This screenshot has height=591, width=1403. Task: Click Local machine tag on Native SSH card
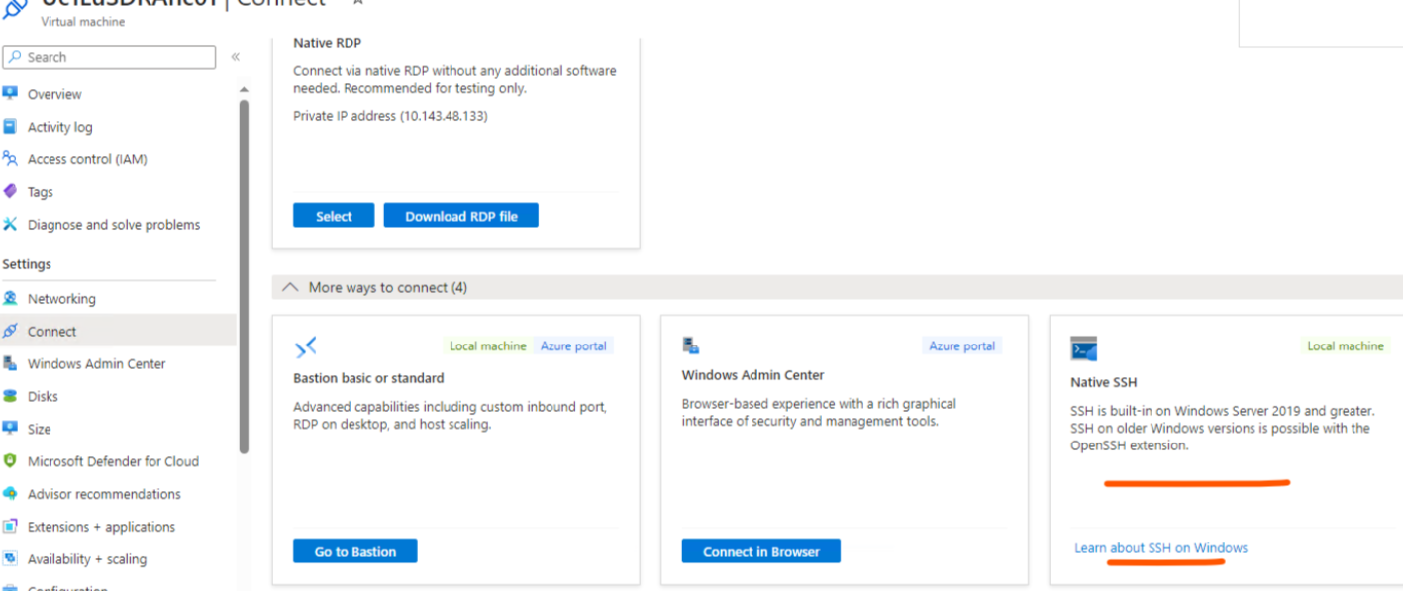[1346, 346]
